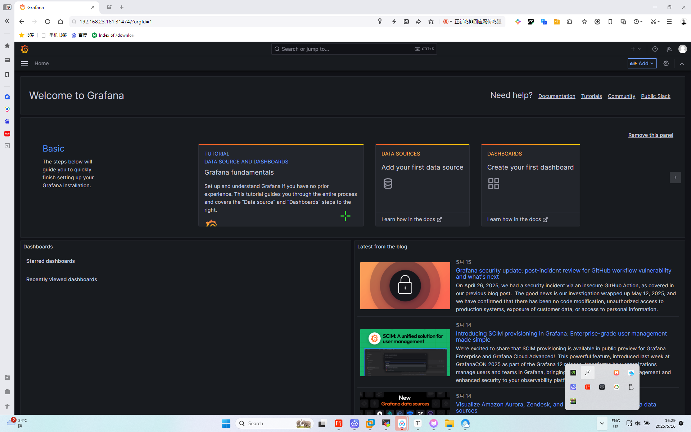Click the user profile avatar
The height and width of the screenshot is (432, 691).
pyautogui.click(x=682, y=49)
